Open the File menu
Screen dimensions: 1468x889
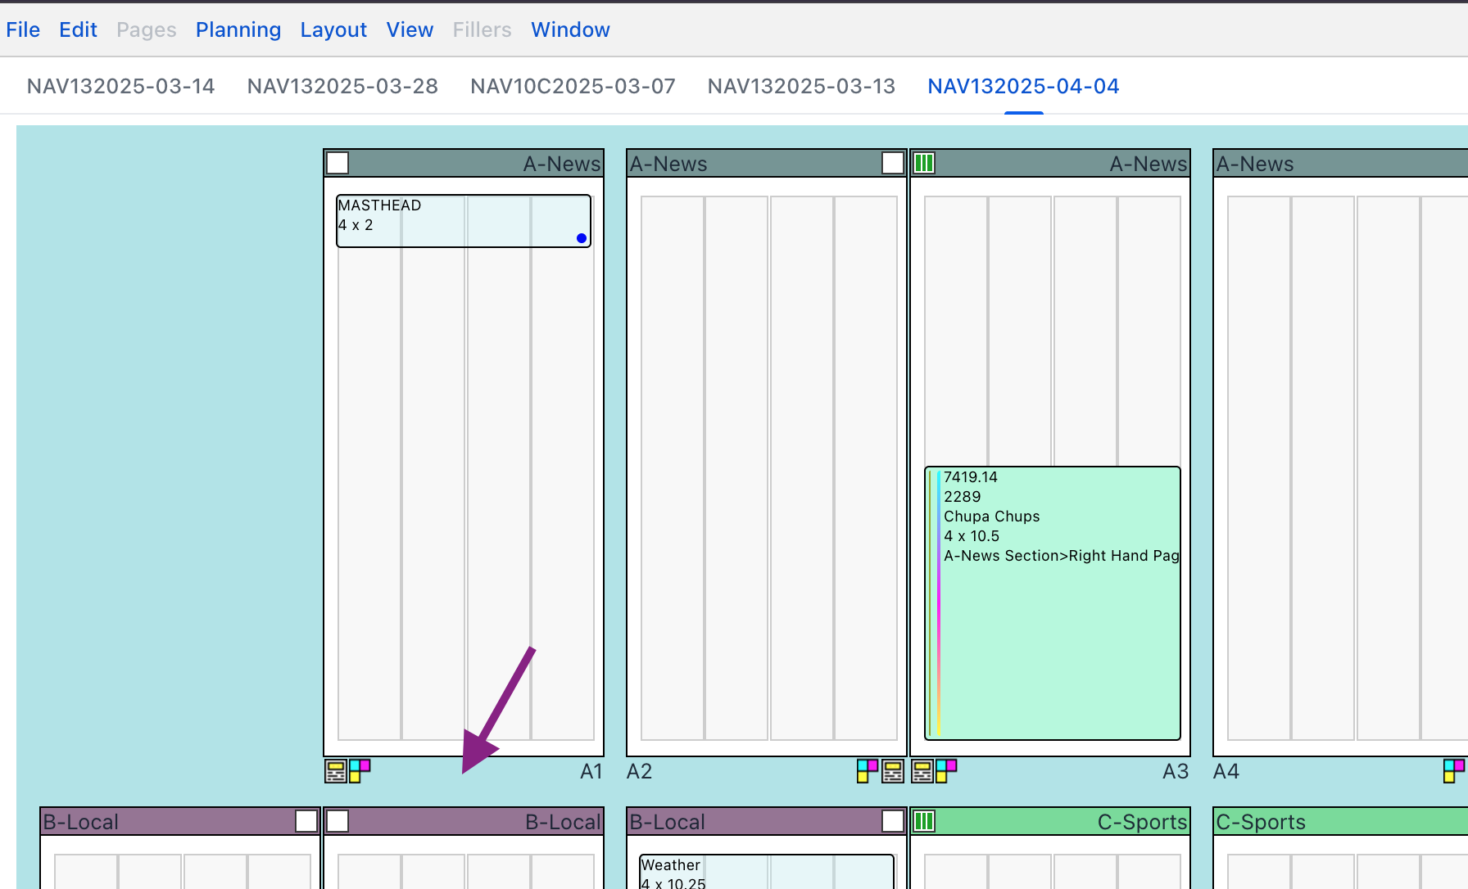click(x=23, y=29)
